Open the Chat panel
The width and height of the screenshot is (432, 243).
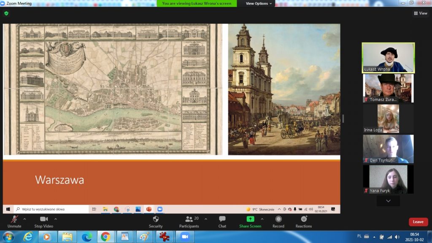coord(222,221)
